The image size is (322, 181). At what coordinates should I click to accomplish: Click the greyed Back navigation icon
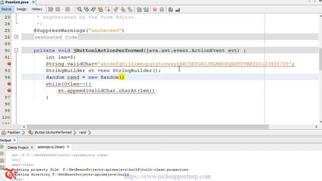(x=58, y=9)
